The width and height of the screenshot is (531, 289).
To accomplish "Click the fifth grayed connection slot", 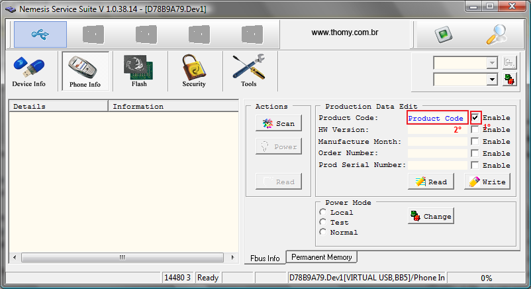I will 252,34.
